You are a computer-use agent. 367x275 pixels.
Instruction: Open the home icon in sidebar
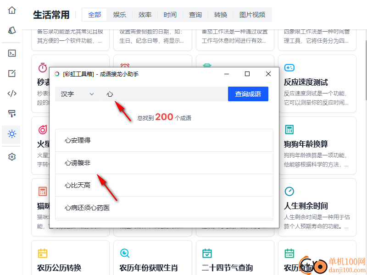click(x=12, y=10)
